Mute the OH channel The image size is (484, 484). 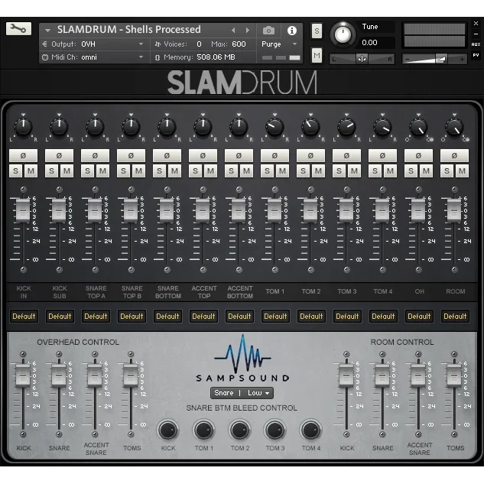(x=426, y=171)
